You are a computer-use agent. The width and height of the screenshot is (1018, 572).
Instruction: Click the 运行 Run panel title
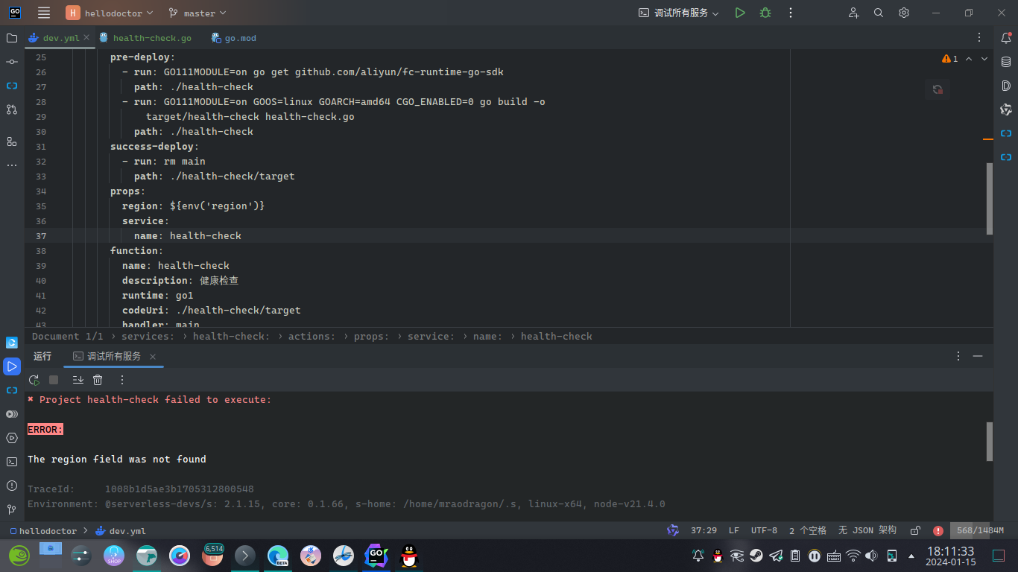point(42,357)
